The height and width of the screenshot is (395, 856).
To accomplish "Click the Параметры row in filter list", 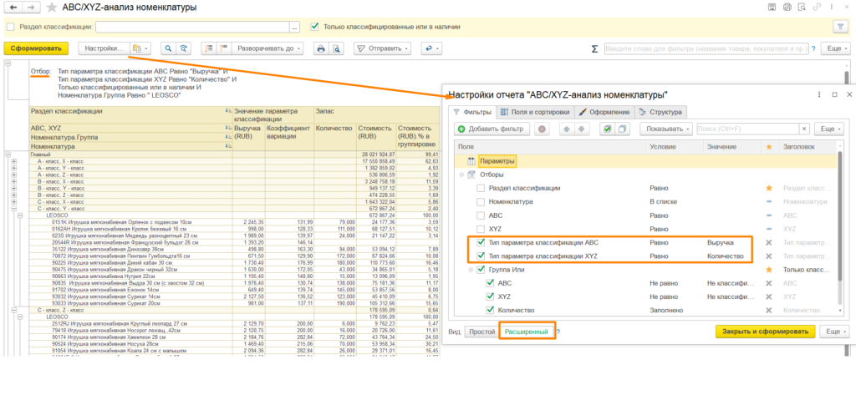I will click(645, 161).
